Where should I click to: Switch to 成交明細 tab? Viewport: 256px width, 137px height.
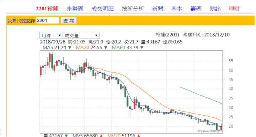pos(102,9)
